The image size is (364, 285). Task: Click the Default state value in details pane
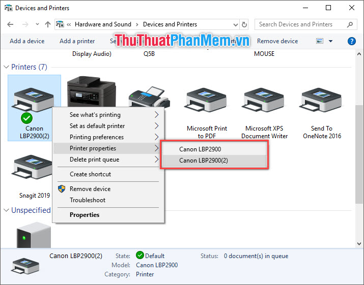[155, 256]
